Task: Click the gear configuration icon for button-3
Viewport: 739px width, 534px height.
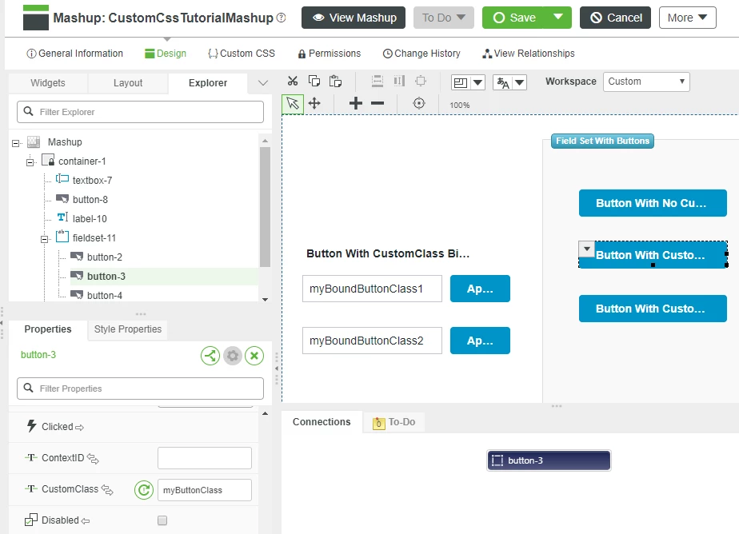Action: pos(233,356)
